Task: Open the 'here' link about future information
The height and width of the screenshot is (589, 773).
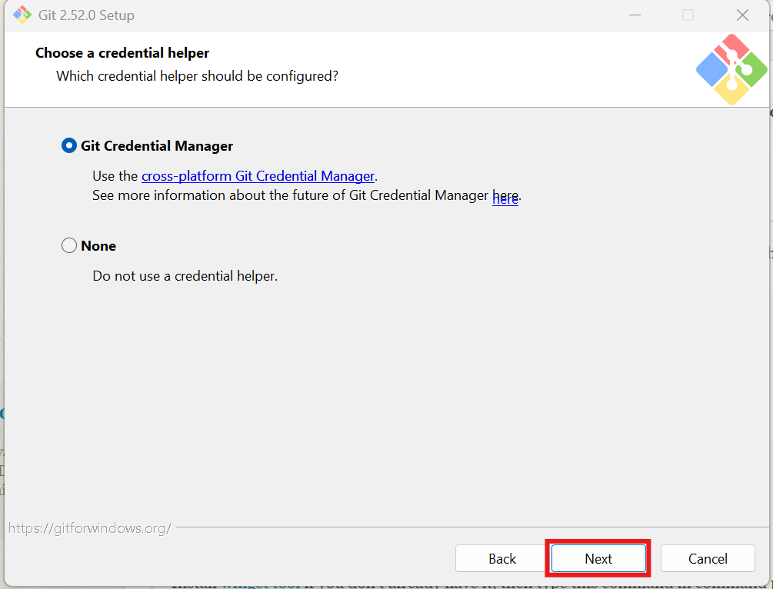Action: point(505,198)
